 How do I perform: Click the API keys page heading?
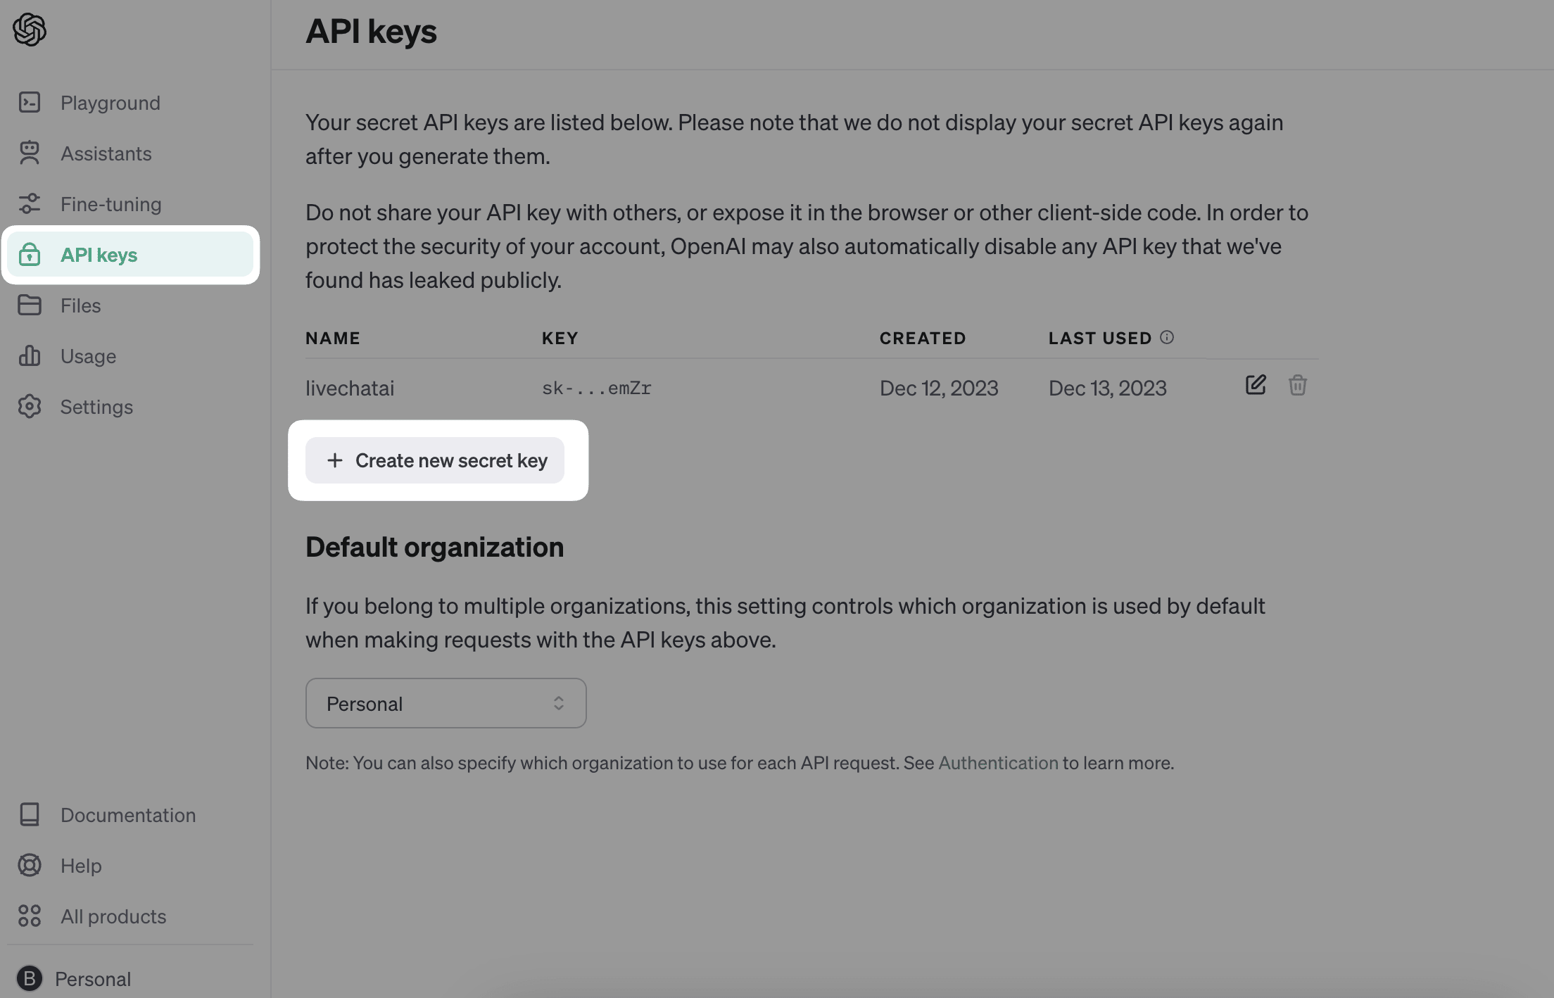pos(371,31)
